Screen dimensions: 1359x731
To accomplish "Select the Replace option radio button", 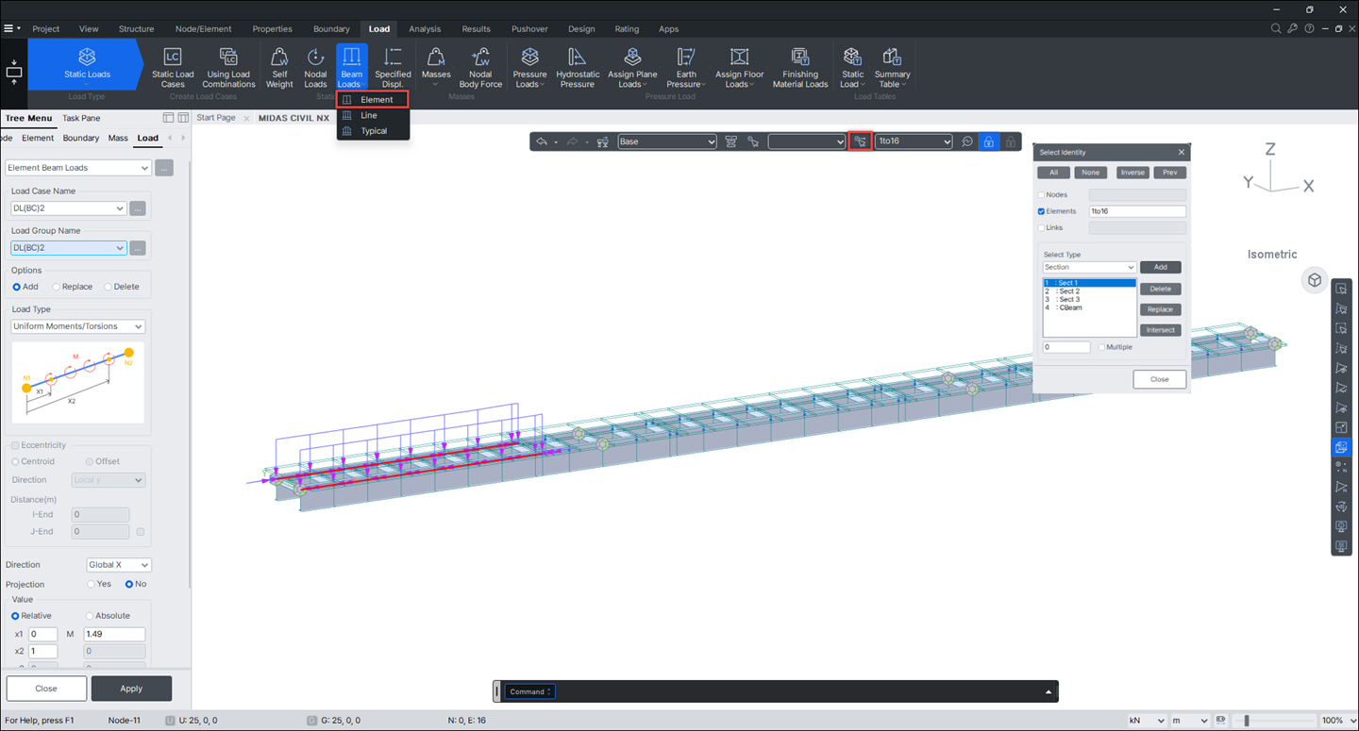I will pyautogui.click(x=58, y=287).
